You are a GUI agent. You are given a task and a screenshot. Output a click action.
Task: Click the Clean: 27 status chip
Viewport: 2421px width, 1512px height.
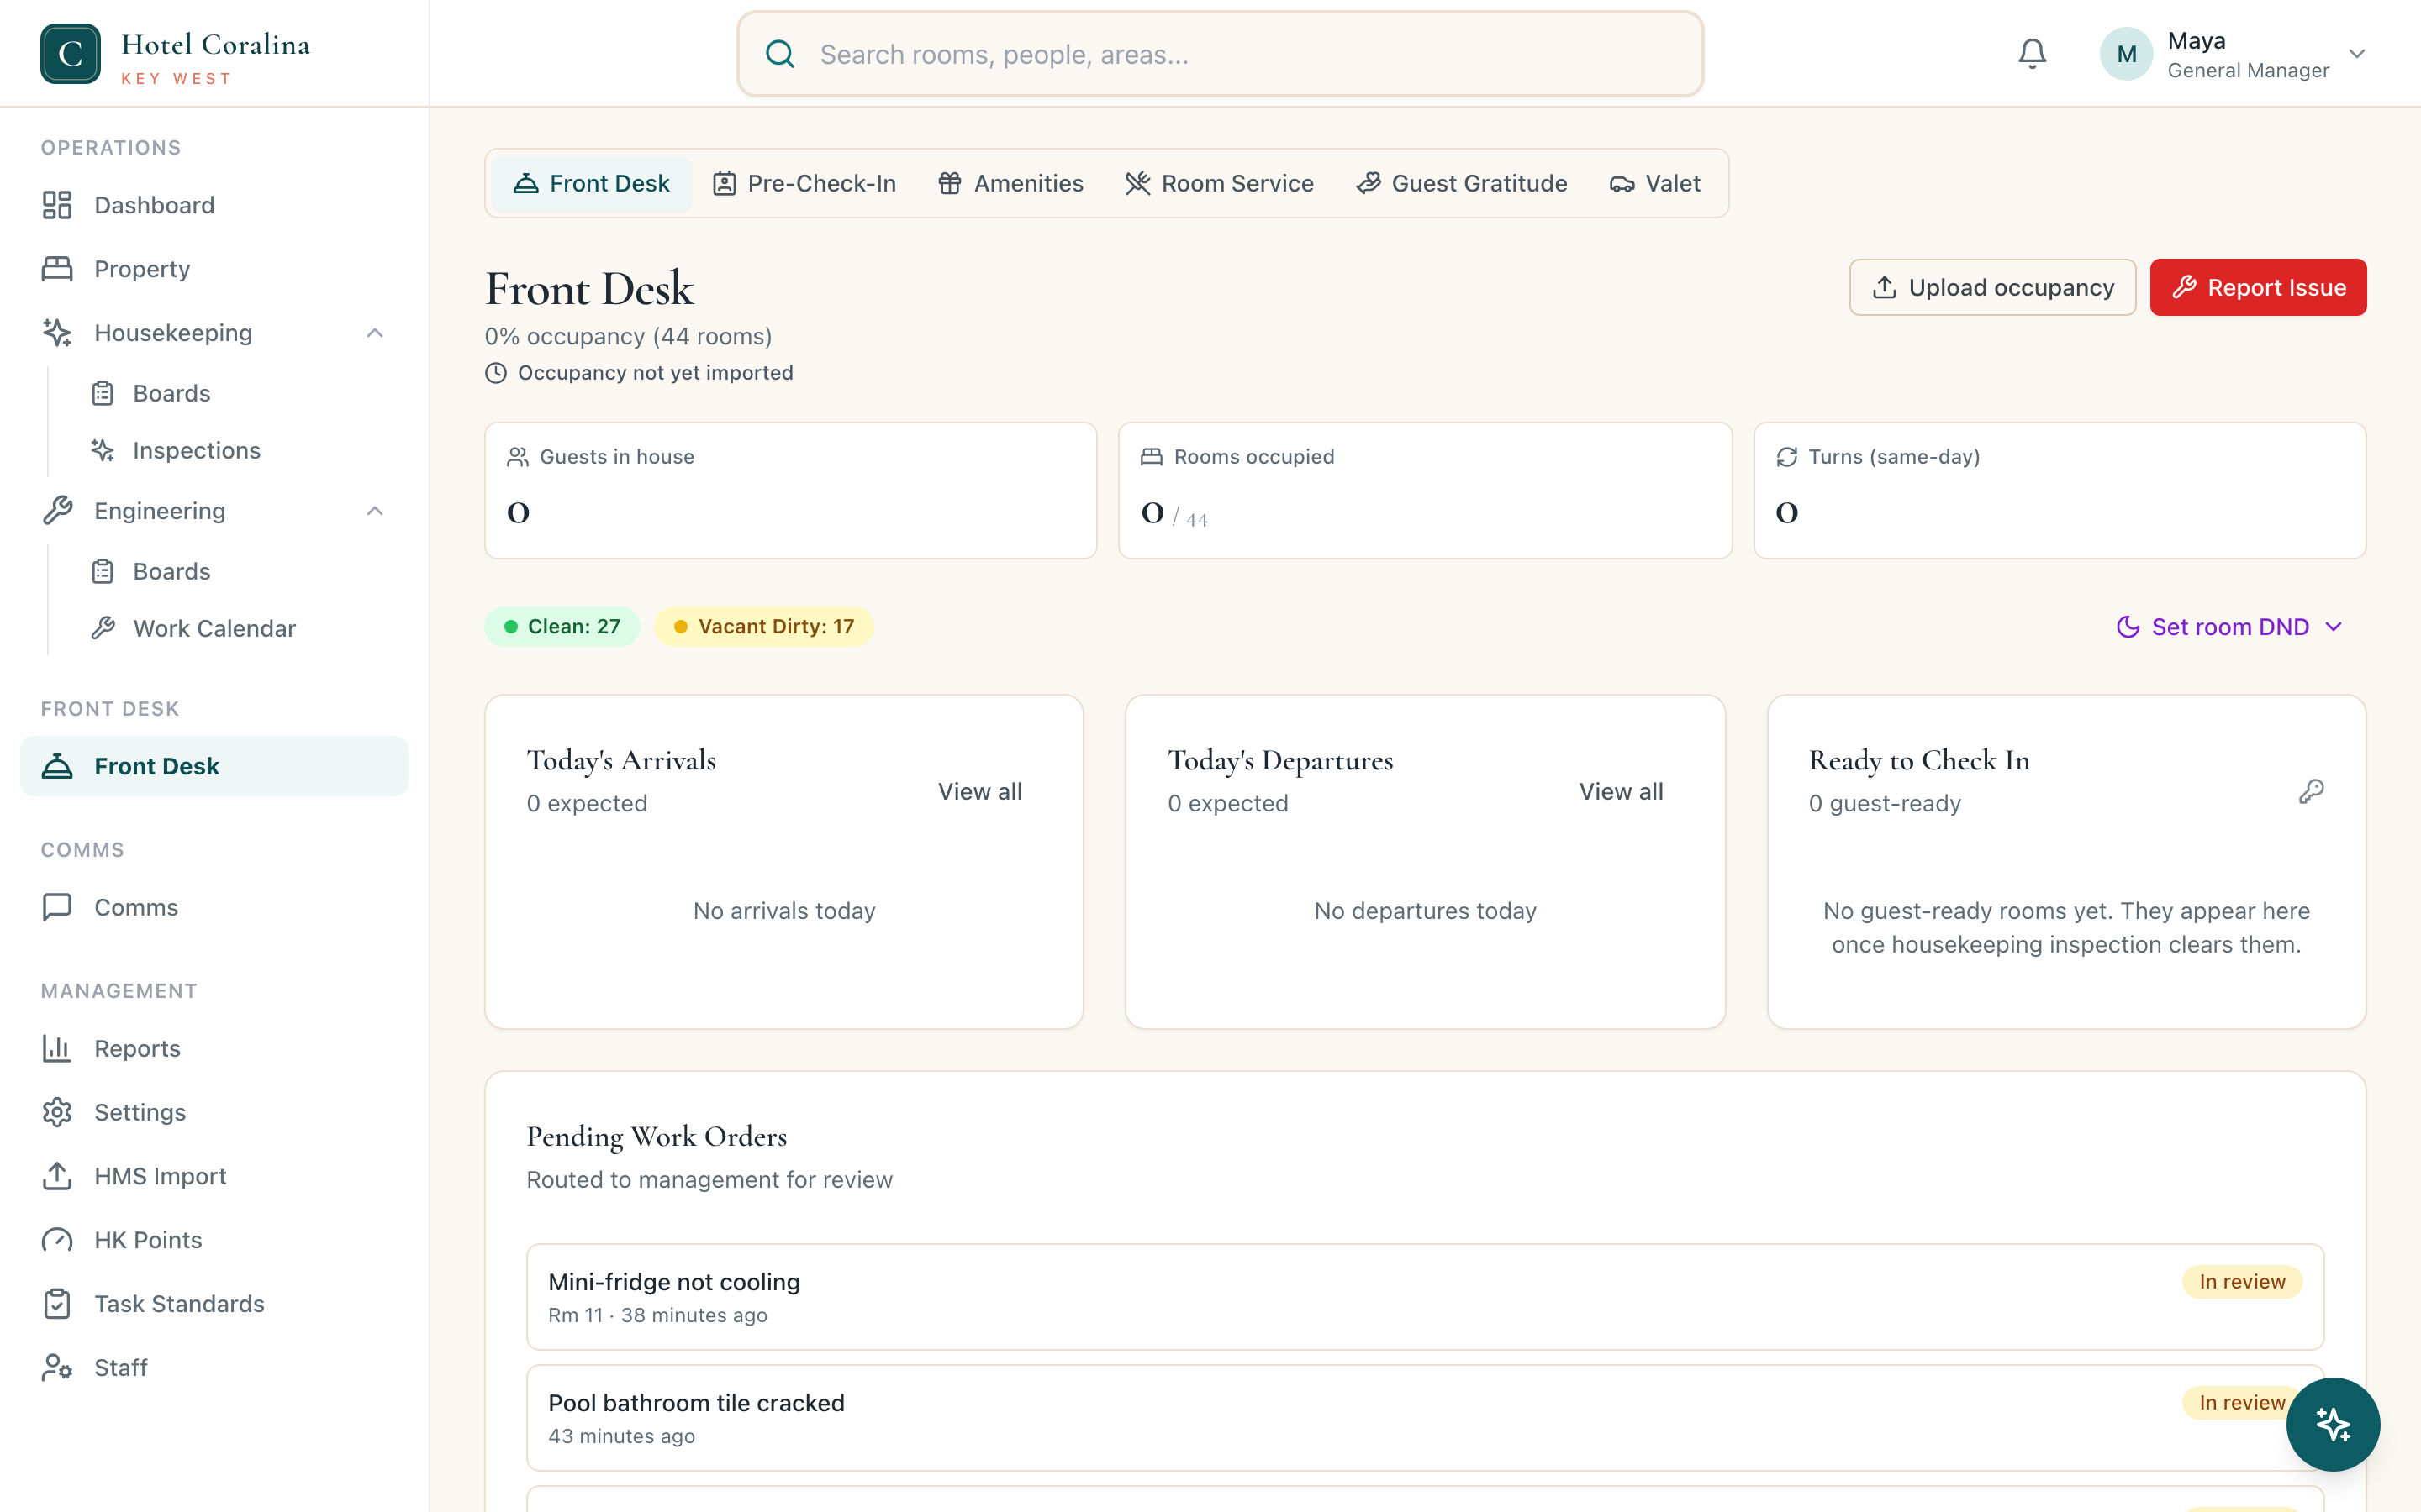click(562, 627)
